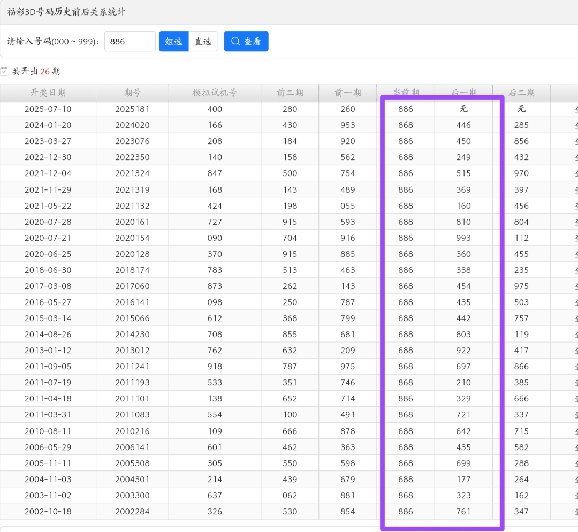Click the page title 福彩3D号码历史前后关系统计
This screenshot has width=578, height=532.
tap(66, 12)
